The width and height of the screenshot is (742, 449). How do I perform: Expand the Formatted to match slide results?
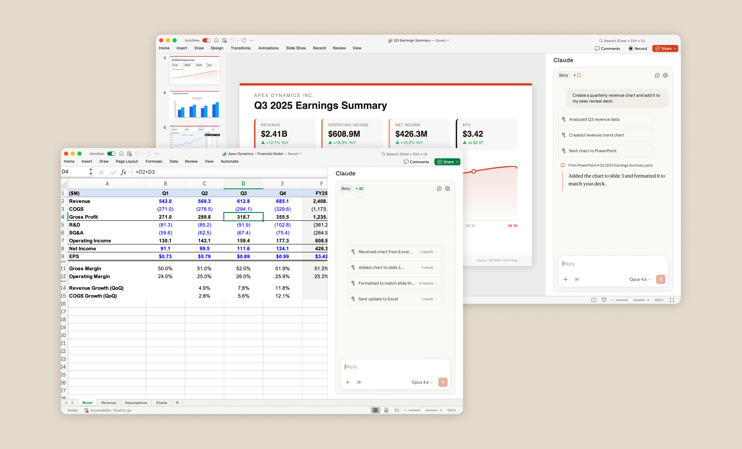pyautogui.click(x=436, y=284)
